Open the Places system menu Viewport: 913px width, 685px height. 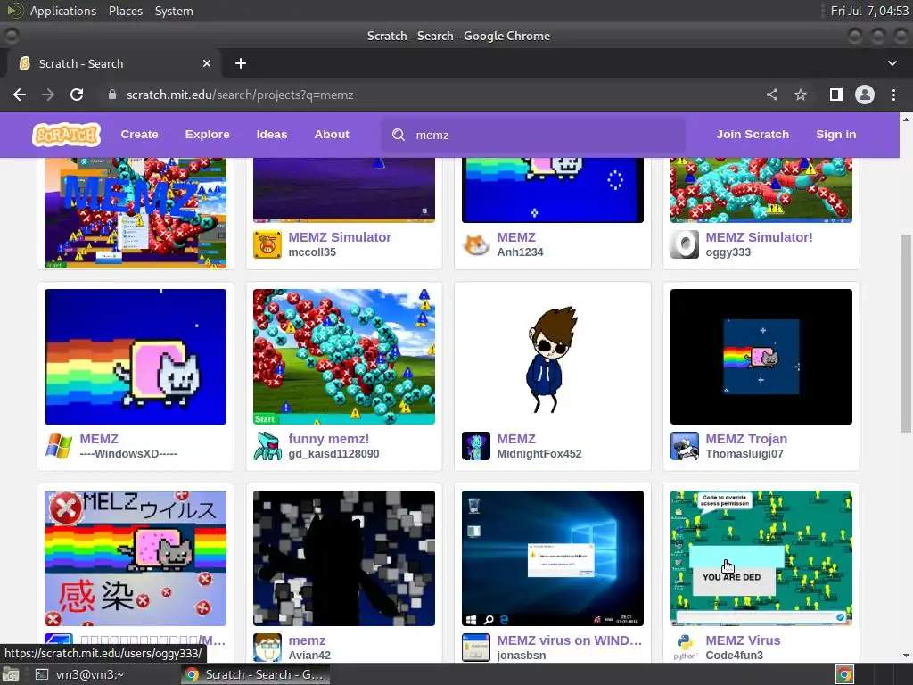[125, 11]
